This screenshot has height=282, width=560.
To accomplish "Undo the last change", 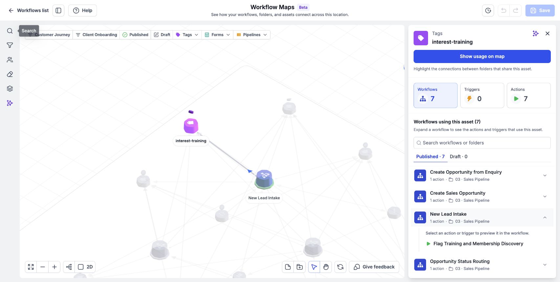I will [x=504, y=11].
